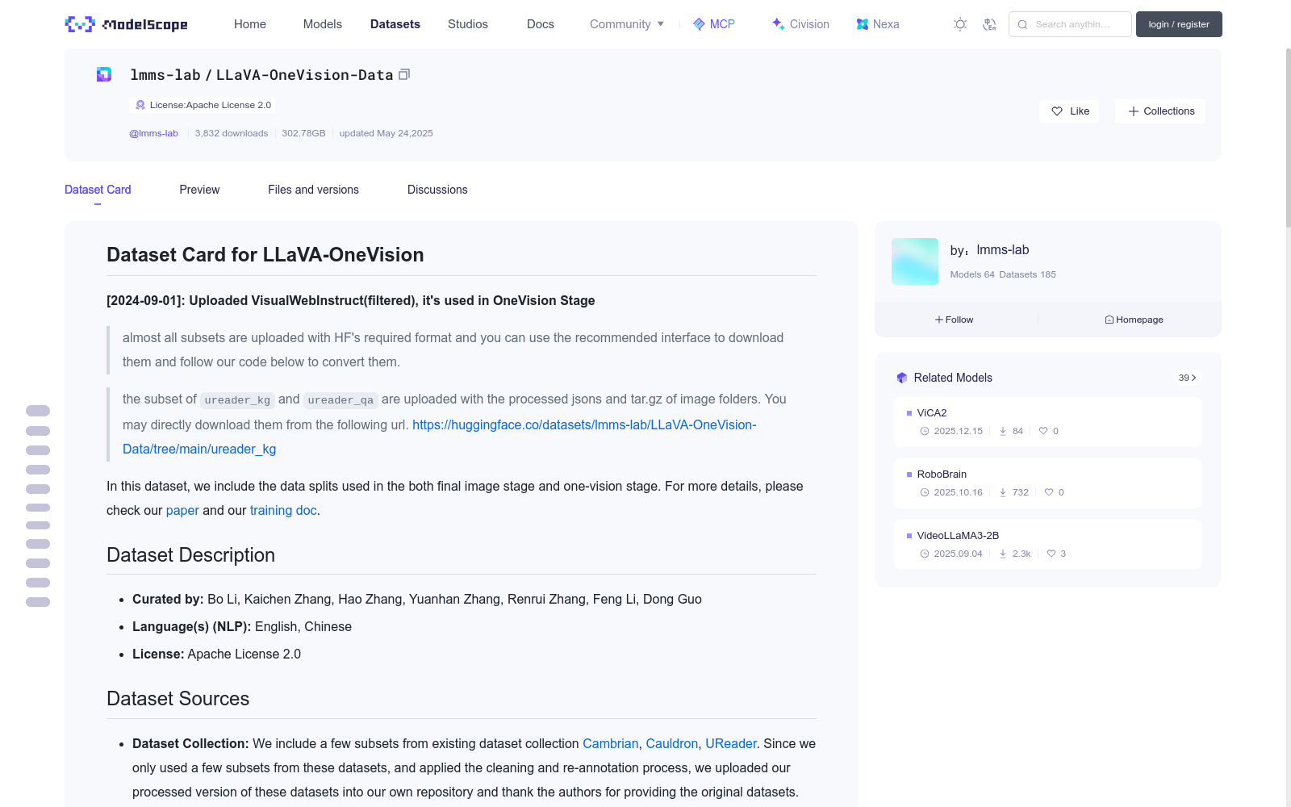Screen dimensions: 1291x807
Task: Open the @lmms-lab owner link
Action: [153, 133]
